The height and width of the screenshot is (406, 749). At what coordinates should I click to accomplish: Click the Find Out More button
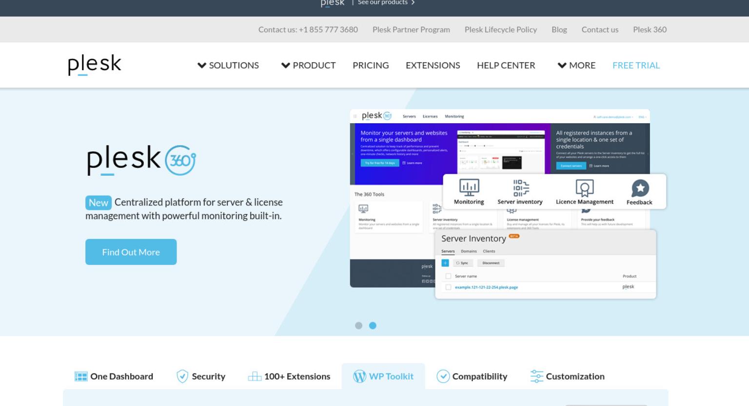[131, 252]
